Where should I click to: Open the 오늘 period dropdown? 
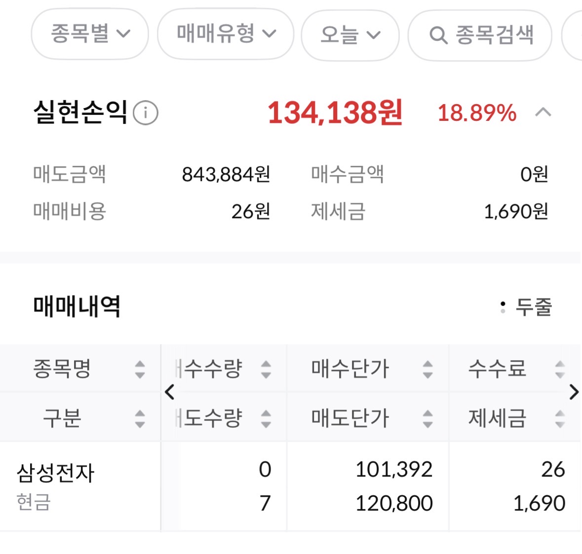coord(350,35)
